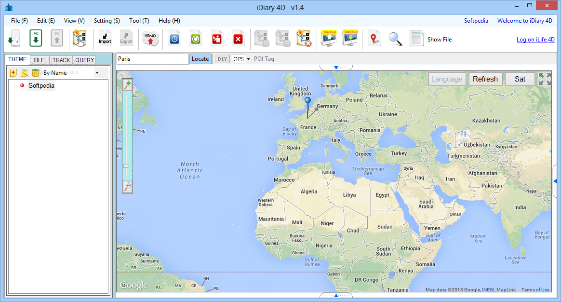Click the phone download arrow icon
The height and width of the screenshot is (302, 561).
click(13, 38)
